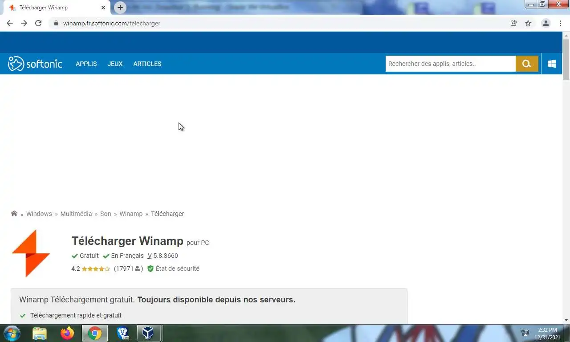
Task: Open the Chrome profile menu
Action: click(546, 23)
